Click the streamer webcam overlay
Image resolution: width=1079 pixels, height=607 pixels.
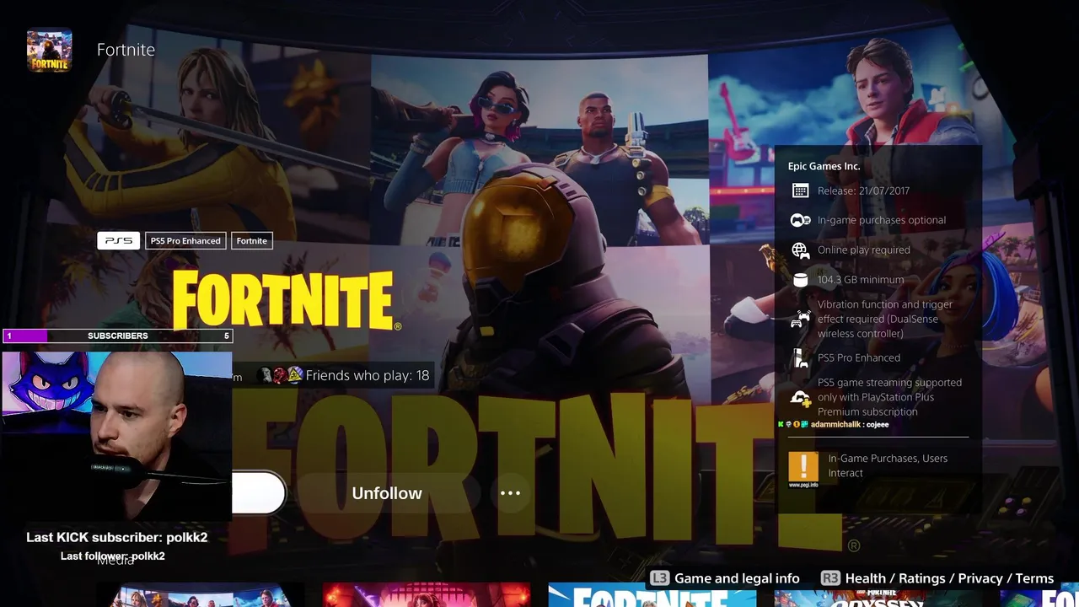[117, 435]
